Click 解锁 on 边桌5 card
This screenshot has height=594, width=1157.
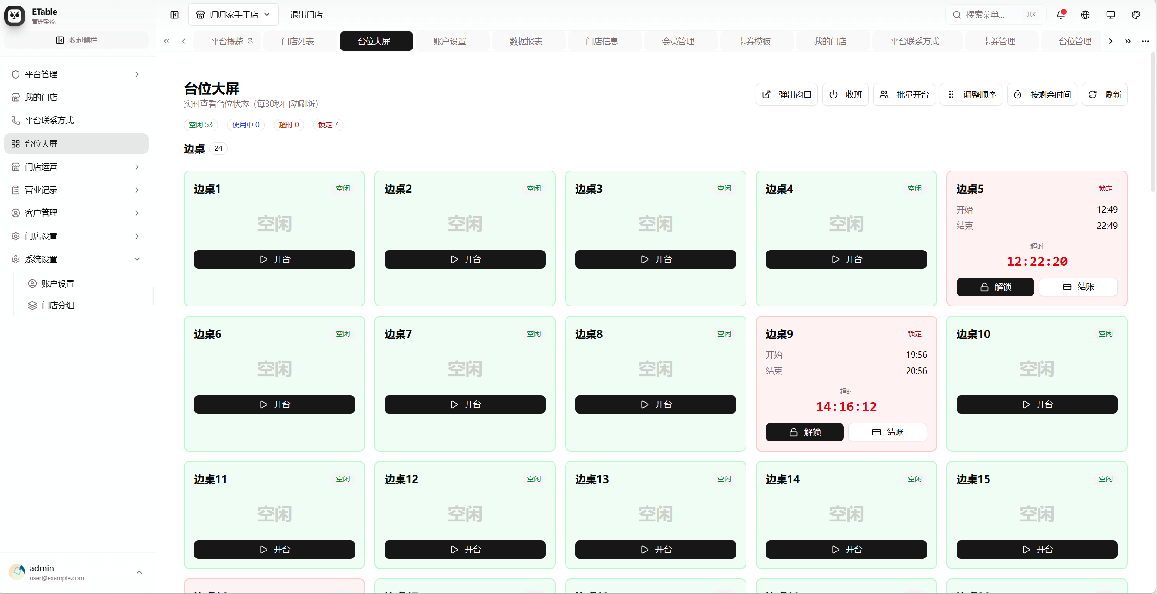coord(995,287)
